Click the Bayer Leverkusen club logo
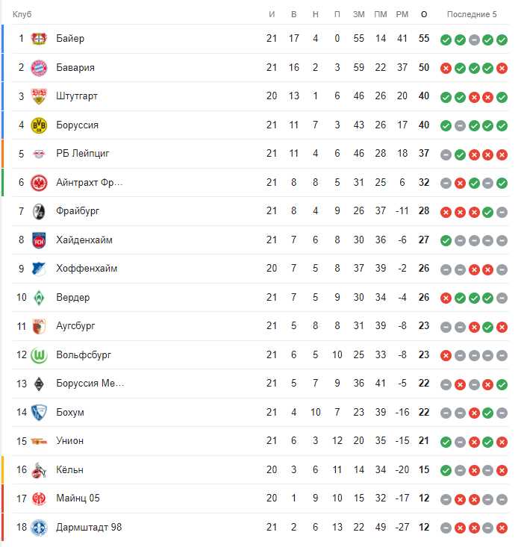 click(x=39, y=39)
